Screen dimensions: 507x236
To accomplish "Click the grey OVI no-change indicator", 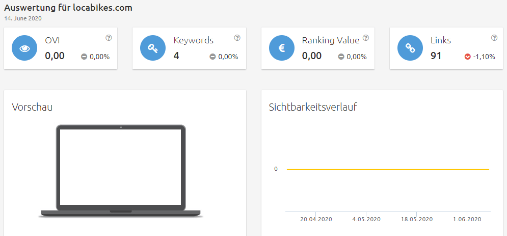I will coord(84,57).
